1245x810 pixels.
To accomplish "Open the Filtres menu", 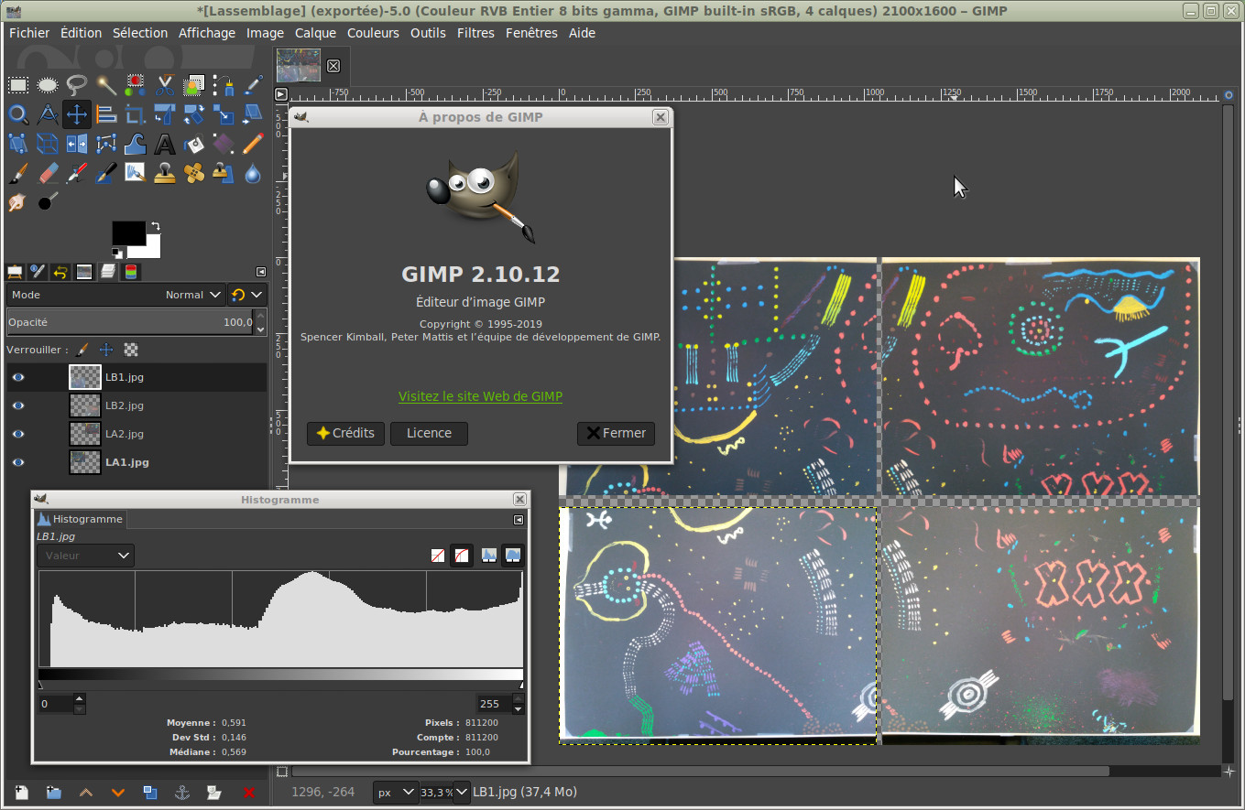I will pos(475,33).
